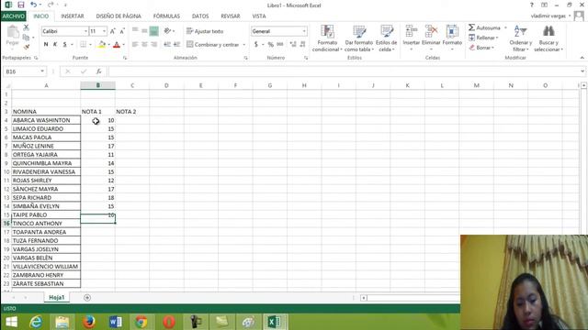Screen dimensions: 588x330
Task: Apply the percent style format
Action: coord(270,45)
